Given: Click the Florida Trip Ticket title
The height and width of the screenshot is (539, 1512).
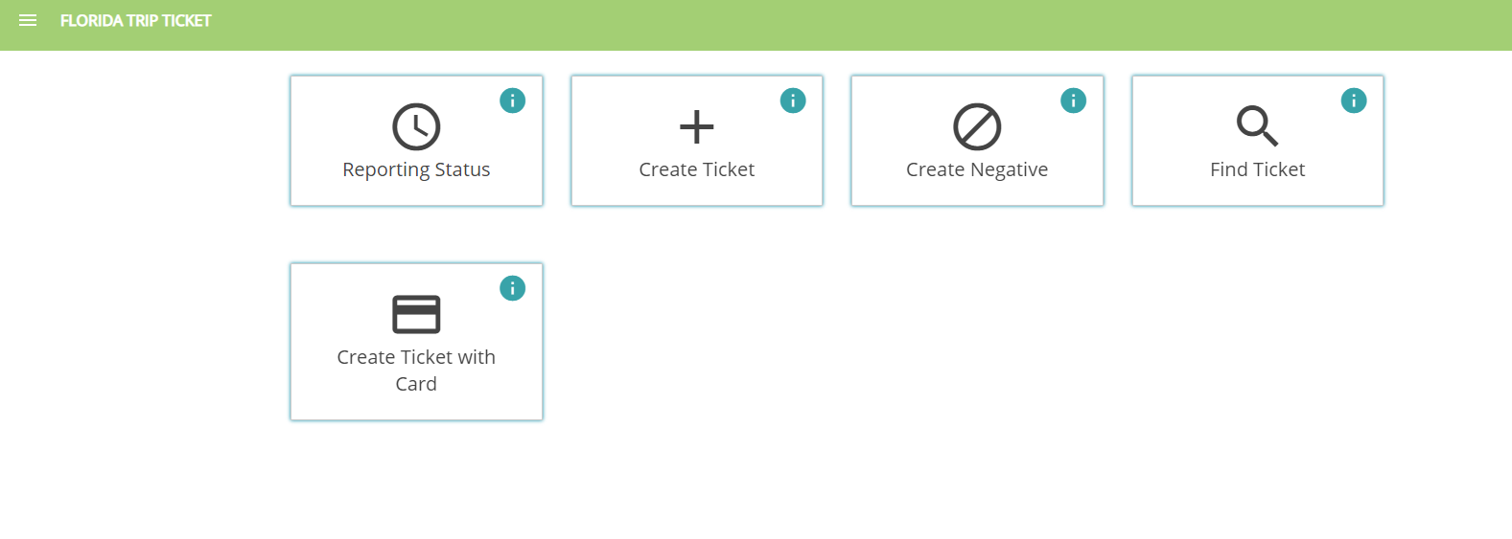Looking at the screenshot, I should click(135, 20).
